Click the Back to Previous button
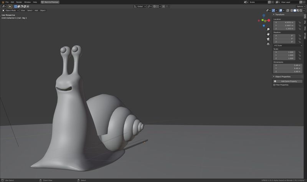Screen dimensions: 307x182 coord(50,2)
